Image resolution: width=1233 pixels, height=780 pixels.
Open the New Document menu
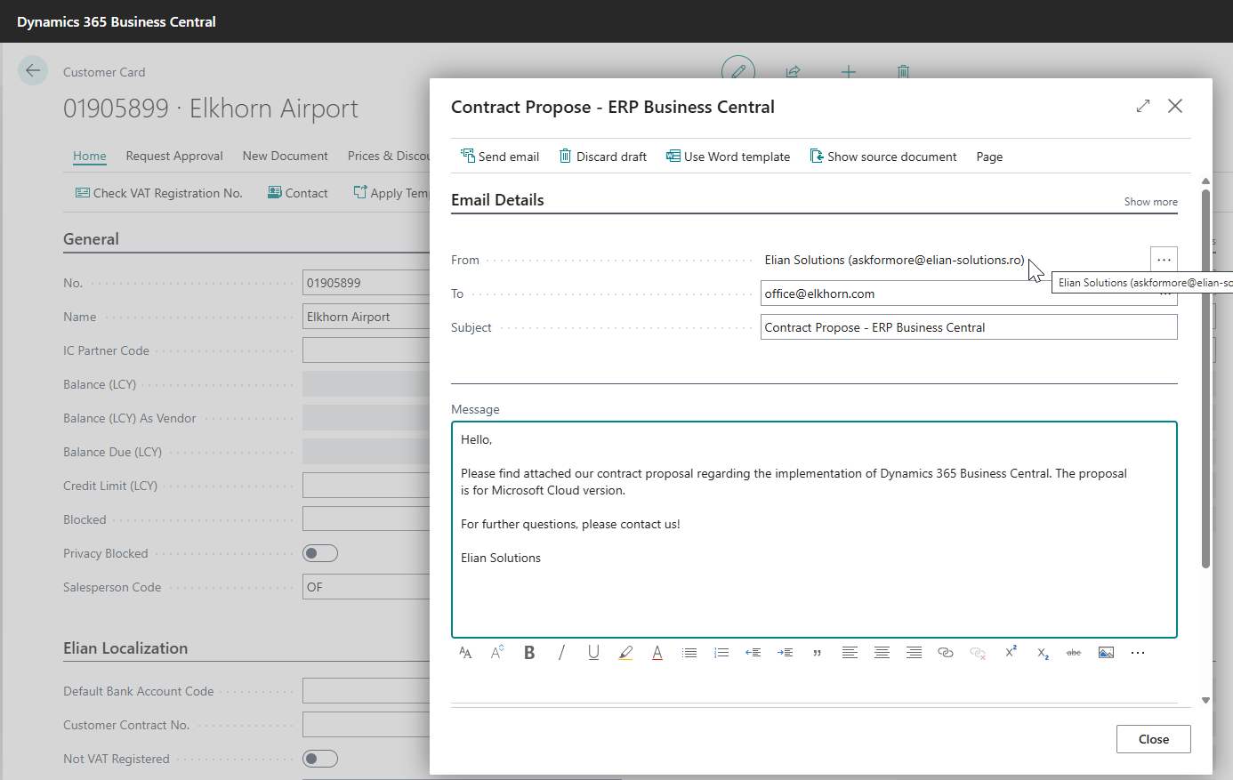pos(285,156)
